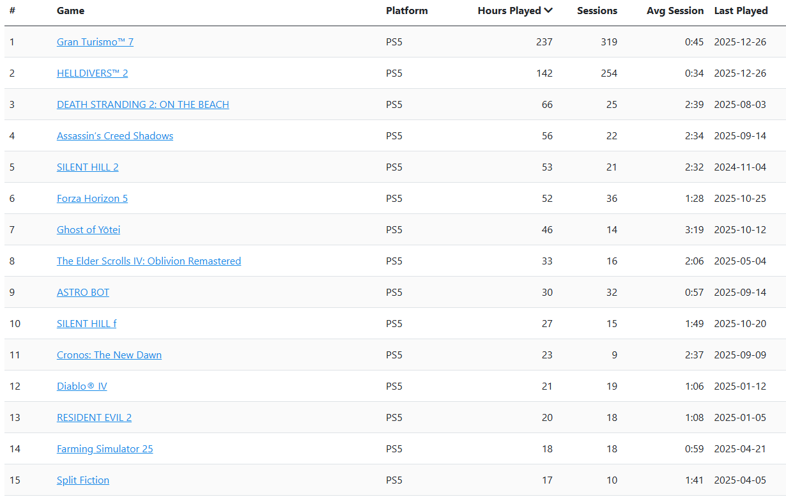
Task: Click the 2025-08-03 last played date
Action: coord(740,105)
